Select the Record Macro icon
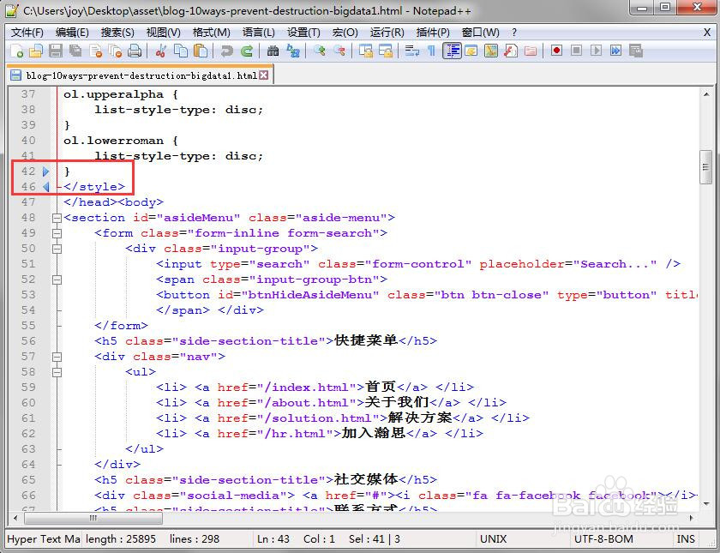Image resolution: width=720 pixels, height=553 pixels. [x=556, y=51]
